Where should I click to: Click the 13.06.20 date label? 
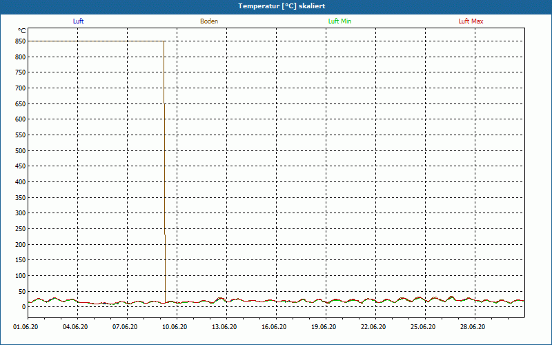[224, 327]
